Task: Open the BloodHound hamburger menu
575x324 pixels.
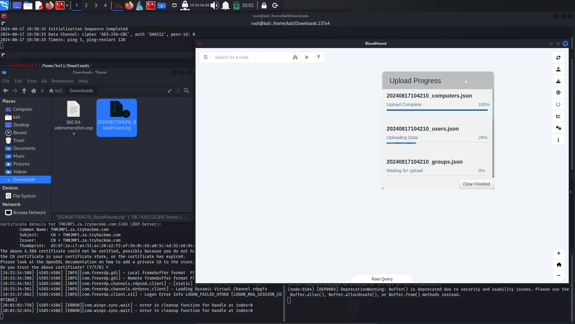Action: (x=205, y=57)
